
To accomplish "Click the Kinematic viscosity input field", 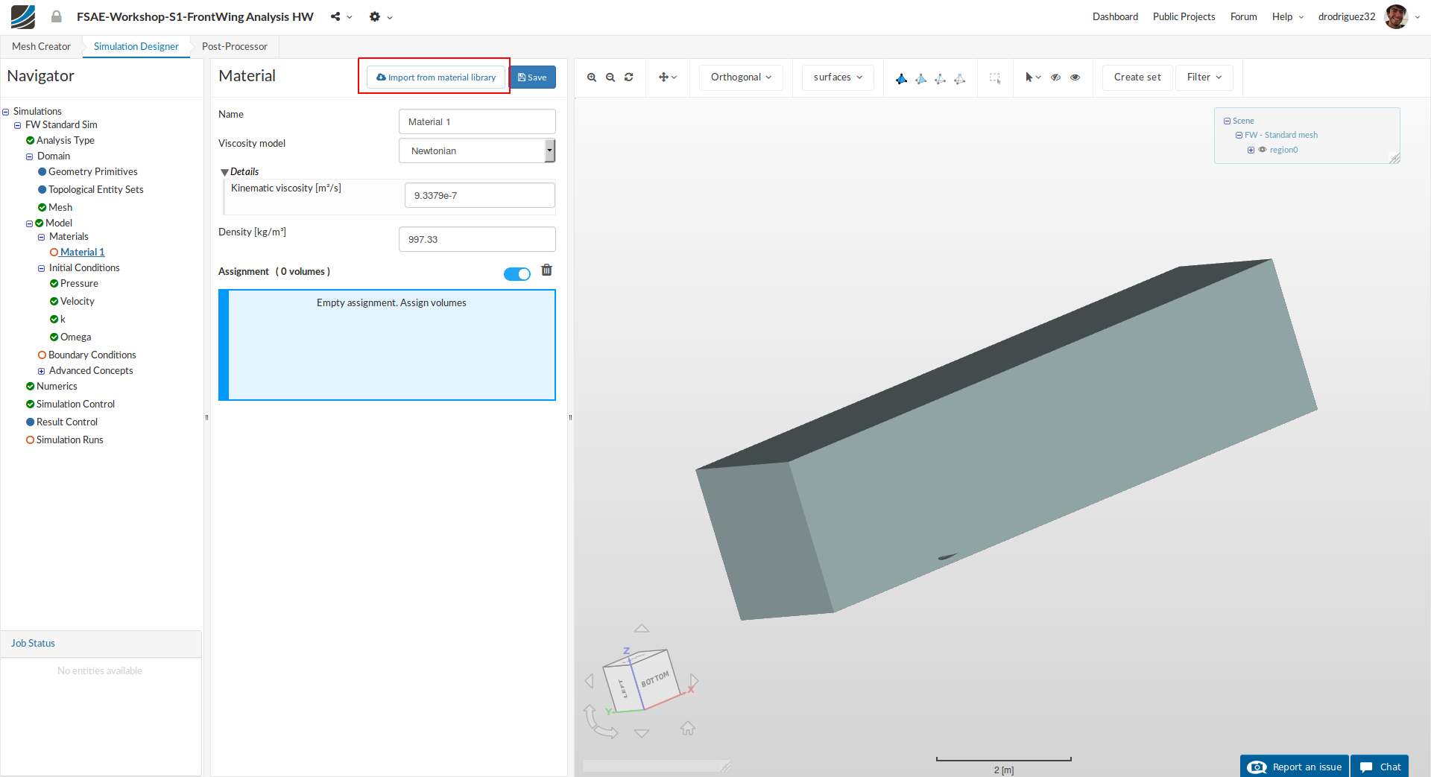I will (479, 195).
